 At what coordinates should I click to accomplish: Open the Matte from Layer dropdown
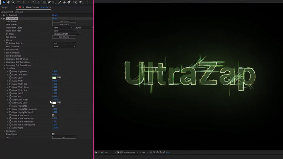[63, 28]
